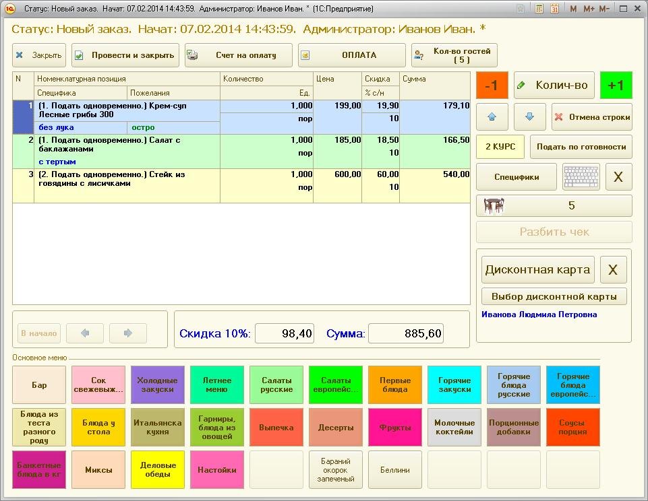
Task: Select Холодные закуски category
Action: [x=158, y=385]
